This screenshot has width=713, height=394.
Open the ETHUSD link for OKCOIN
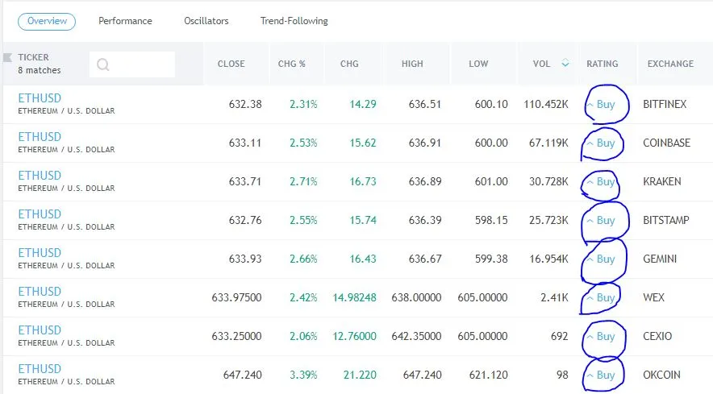[40, 368]
